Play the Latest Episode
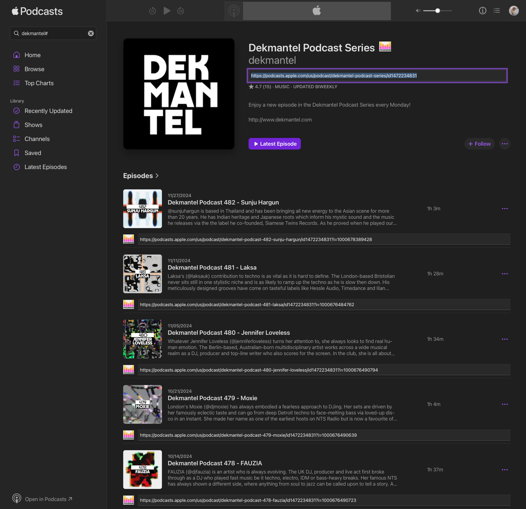The width and height of the screenshot is (526, 509). [x=274, y=144]
